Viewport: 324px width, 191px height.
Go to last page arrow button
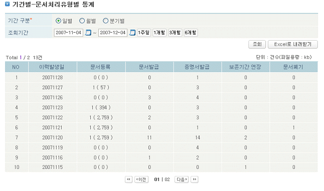point(195,179)
